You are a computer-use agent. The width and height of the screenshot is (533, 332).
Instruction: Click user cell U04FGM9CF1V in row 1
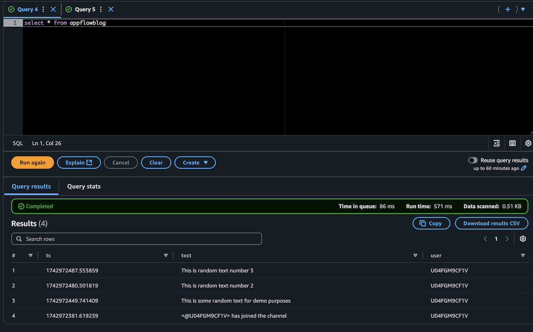449,270
